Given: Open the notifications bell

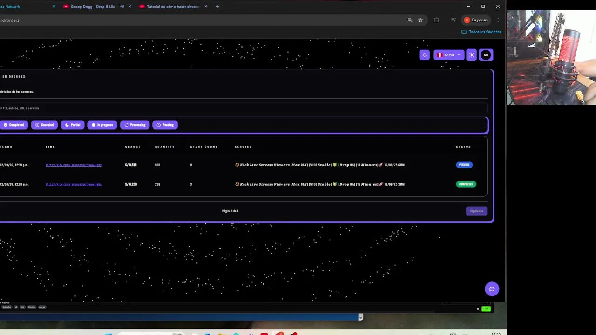Looking at the screenshot, I should click(424, 55).
